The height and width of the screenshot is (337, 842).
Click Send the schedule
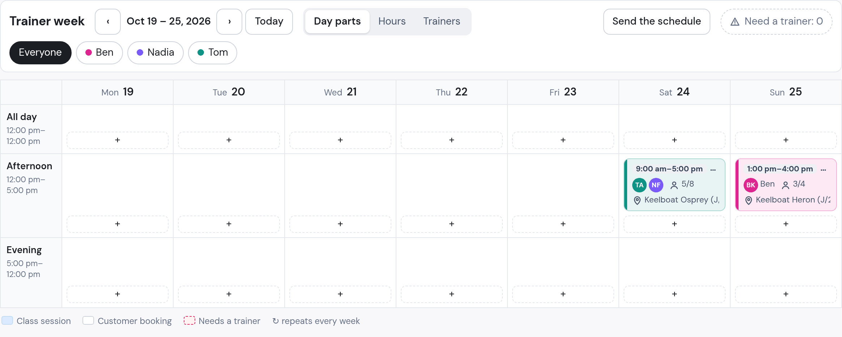point(657,22)
